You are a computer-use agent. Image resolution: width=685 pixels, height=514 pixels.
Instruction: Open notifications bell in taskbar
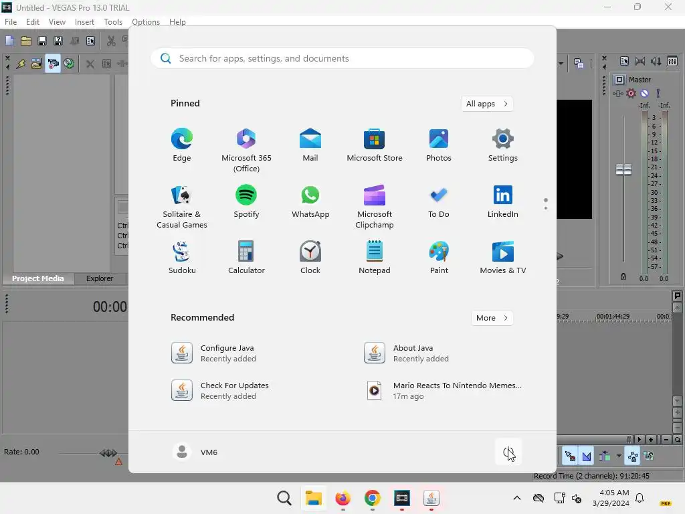click(640, 498)
